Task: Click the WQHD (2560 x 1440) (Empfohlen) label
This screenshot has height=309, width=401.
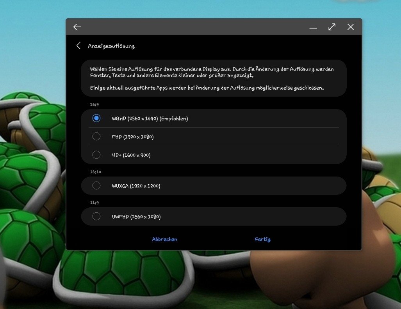Action: coord(150,118)
